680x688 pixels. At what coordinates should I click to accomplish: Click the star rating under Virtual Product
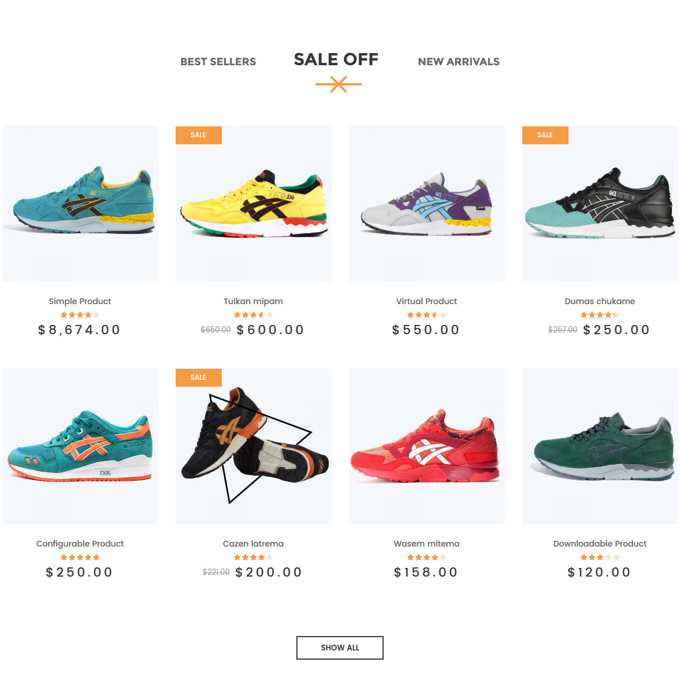(x=426, y=315)
